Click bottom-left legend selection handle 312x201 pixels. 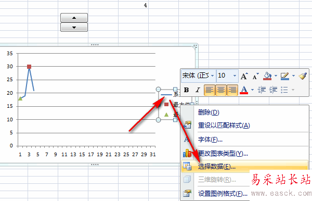[158, 120]
